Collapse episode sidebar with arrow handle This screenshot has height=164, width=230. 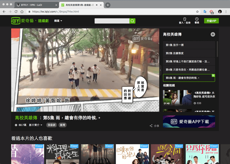pos(160,70)
